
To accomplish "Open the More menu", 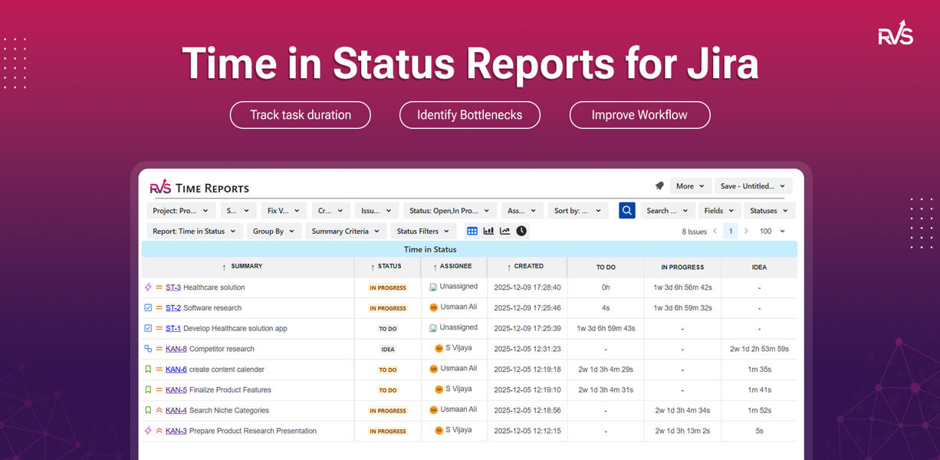I will (690, 186).
